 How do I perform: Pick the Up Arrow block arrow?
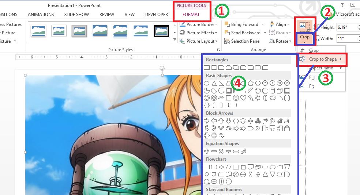coord(221,121)
